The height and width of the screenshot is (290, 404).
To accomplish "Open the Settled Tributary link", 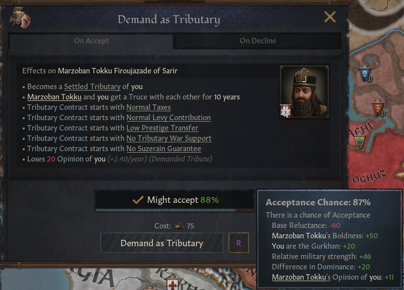I will [92, 87].
